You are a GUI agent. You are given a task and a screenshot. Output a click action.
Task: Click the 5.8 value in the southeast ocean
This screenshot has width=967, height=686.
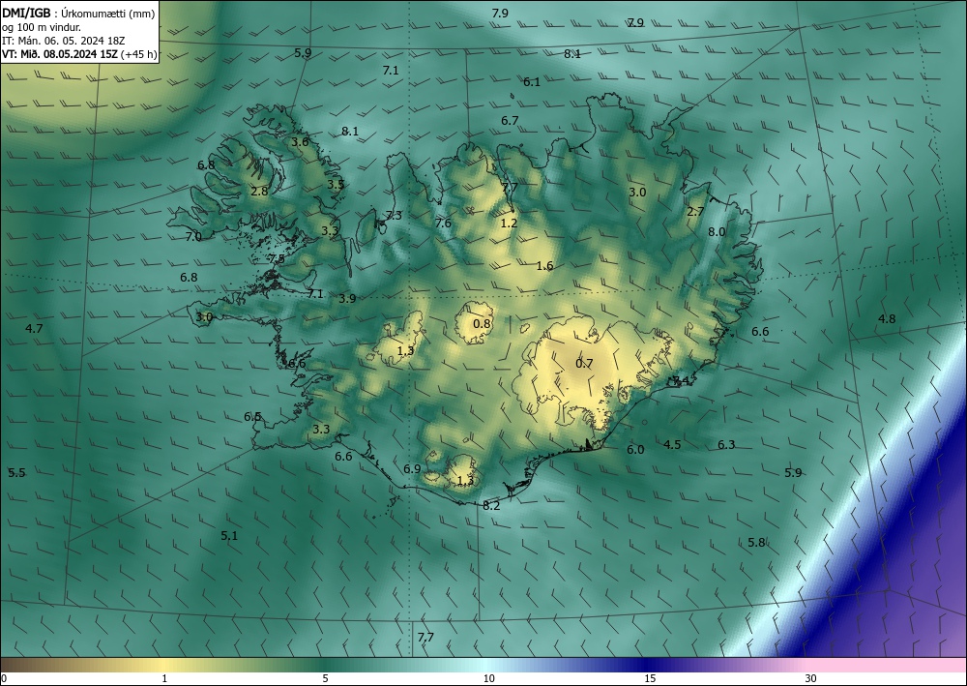click(x=757, y=543)
